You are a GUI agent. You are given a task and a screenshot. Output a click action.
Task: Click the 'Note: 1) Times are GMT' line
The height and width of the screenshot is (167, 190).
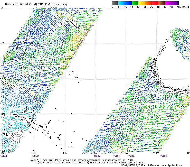coord(81,160)
